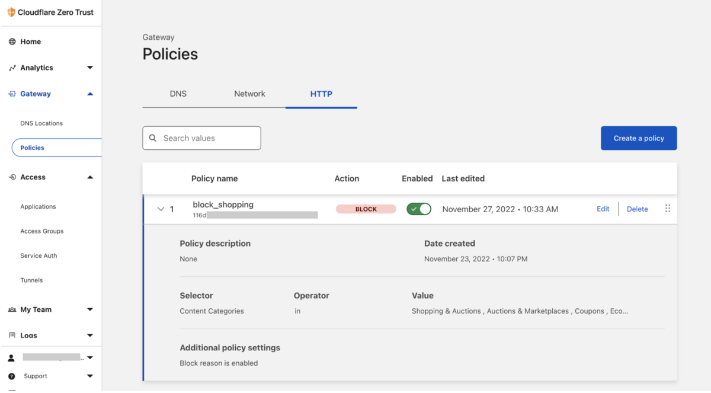Viewport: 711px width, 393px height.
Task: Collapse the Access menu
Action: coord(90,177)
